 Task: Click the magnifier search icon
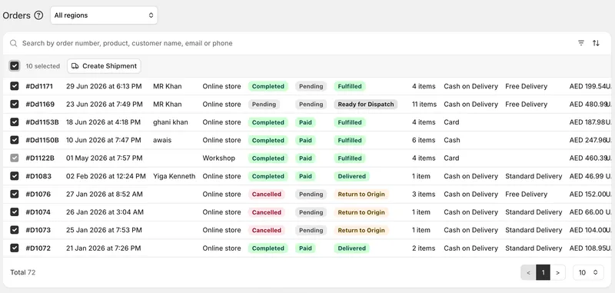click(x=13, y=43)
